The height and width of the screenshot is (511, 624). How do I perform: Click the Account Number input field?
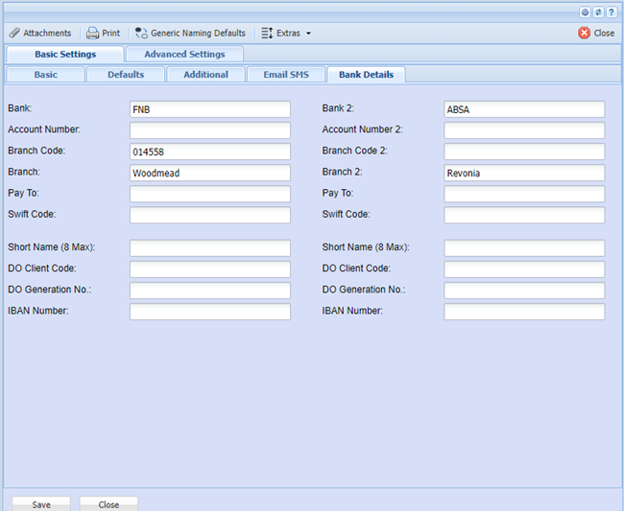(x=209, y=130)
